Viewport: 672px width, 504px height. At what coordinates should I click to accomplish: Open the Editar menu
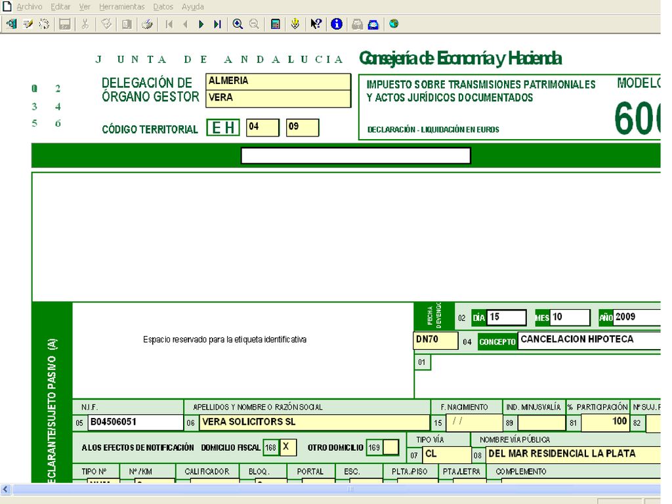60,7
